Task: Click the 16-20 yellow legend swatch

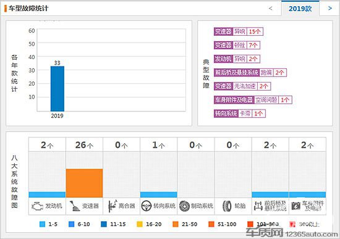Action: [140, 224]
